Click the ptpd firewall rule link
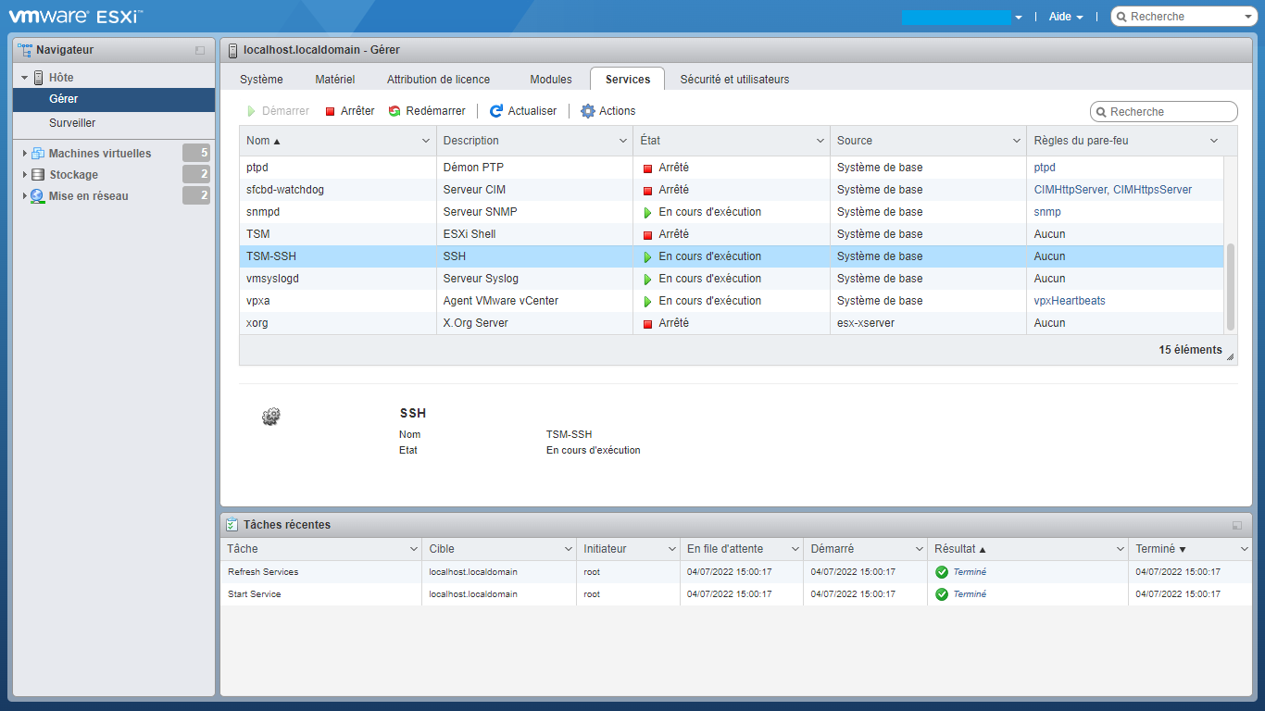The width and height of the screenshot is (1265, 711). click(1045, 168)
